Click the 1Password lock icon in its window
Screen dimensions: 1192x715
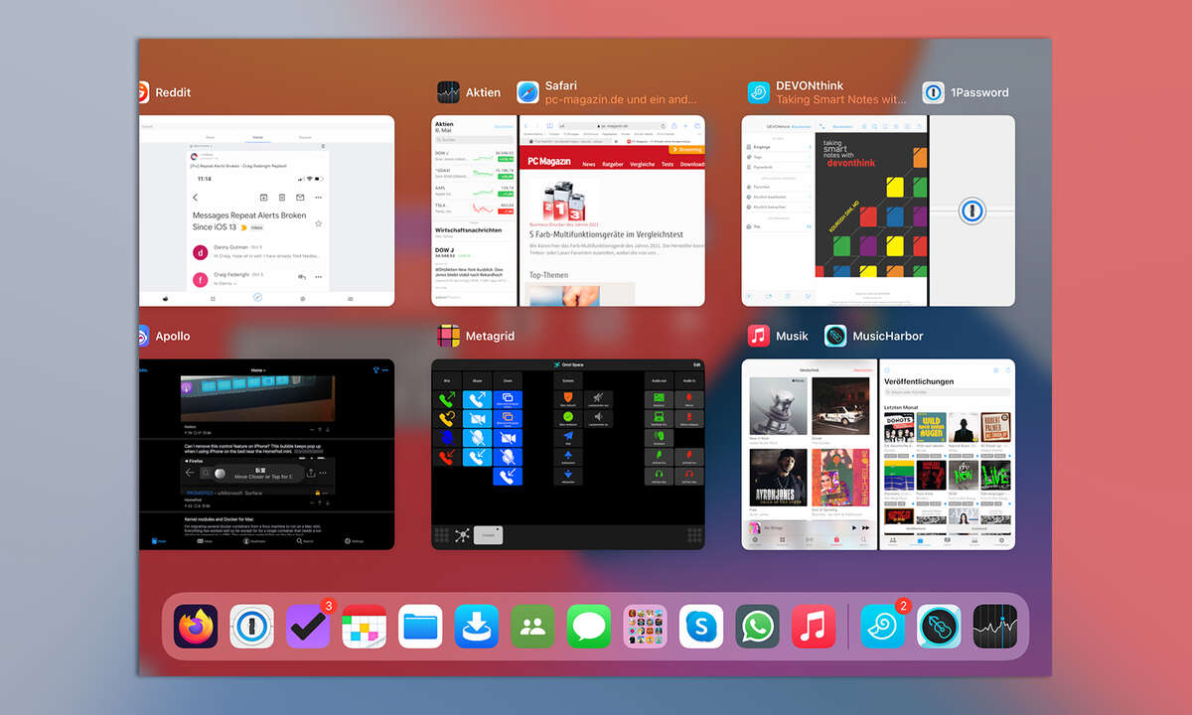tap(972, 211)
